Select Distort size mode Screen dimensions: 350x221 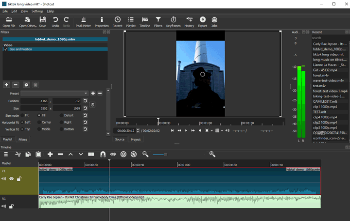pos(62,115)
